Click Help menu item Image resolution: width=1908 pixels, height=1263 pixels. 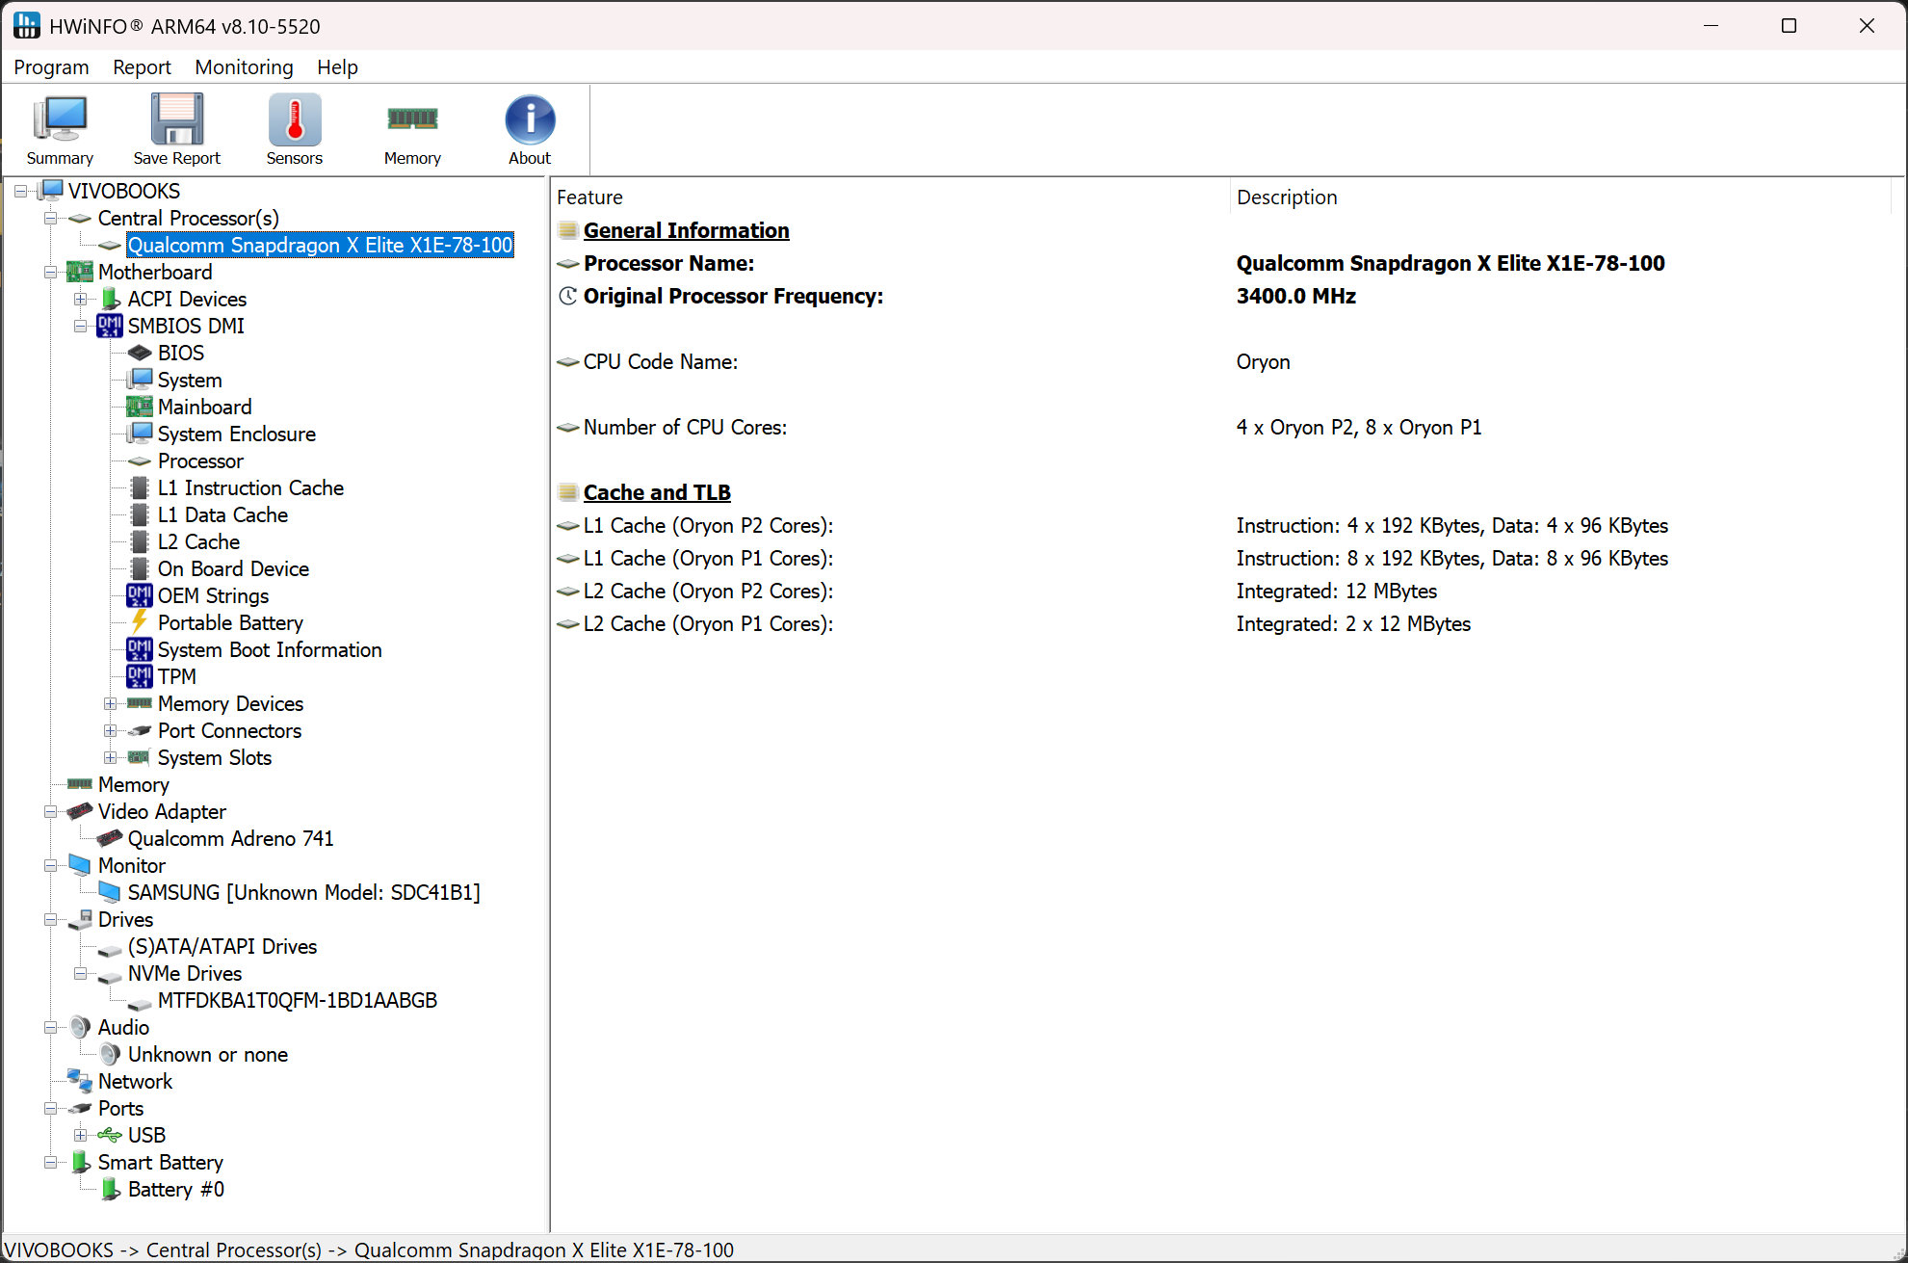point(337,66)
